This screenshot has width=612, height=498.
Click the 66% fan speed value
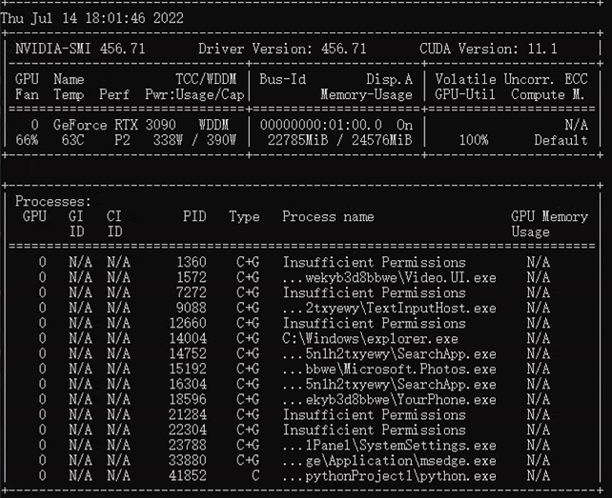click(28, 140)
